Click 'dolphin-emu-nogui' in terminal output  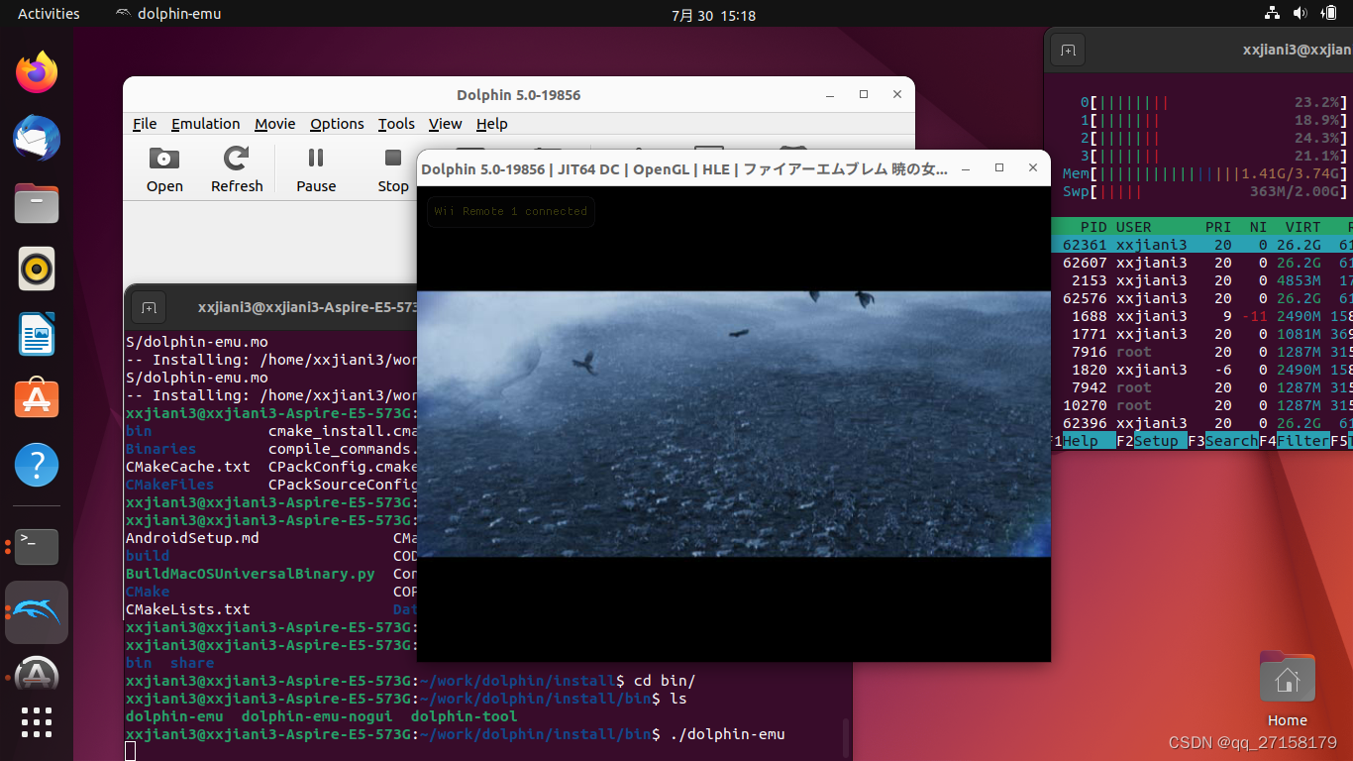pos(317,716)
